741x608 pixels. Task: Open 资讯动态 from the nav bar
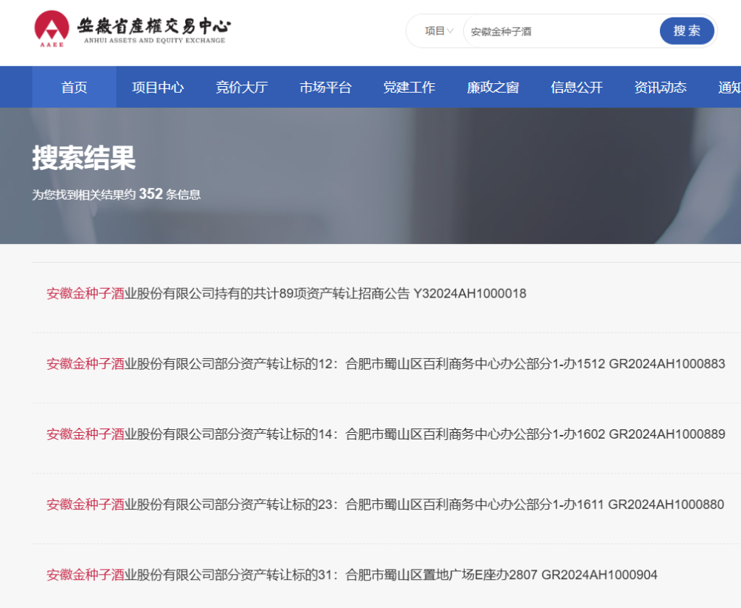point(660,87)
